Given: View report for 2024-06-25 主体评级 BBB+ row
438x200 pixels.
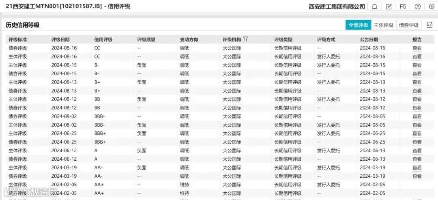Looking at the screenshot, I should point(417,133).
